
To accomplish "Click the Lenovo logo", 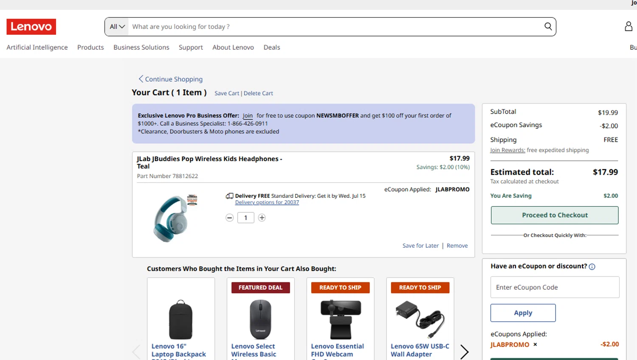I will pyautogui.click(x=31, y=27).
